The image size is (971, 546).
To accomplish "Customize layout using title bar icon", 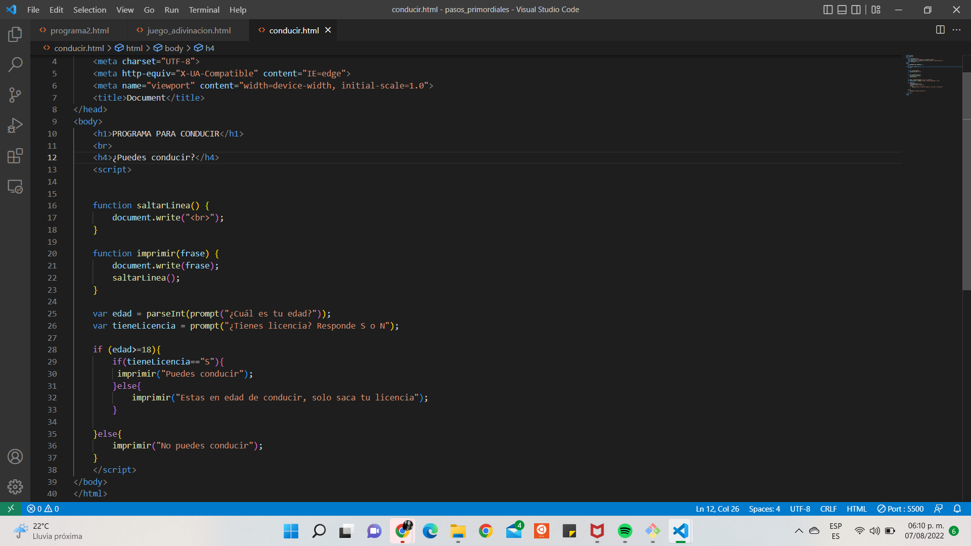I will click(876, 10).
